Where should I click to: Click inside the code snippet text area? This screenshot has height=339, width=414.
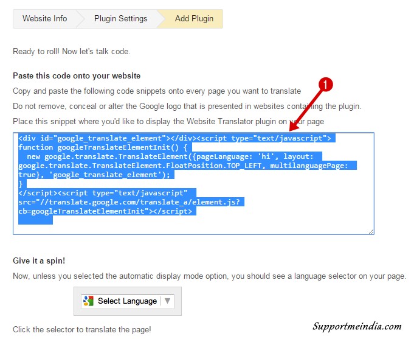click(193, 183)
